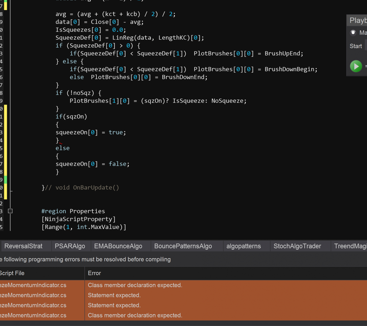
Task: Click 'NoSqueeze' in the PlotBrushes[1][0] line
Action: pyautogui.click(x=227, y=101)
